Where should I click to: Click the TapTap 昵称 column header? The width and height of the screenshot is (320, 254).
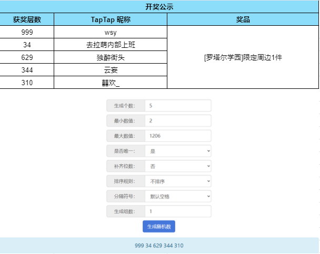pyautogui.click(x=111, y=19)
